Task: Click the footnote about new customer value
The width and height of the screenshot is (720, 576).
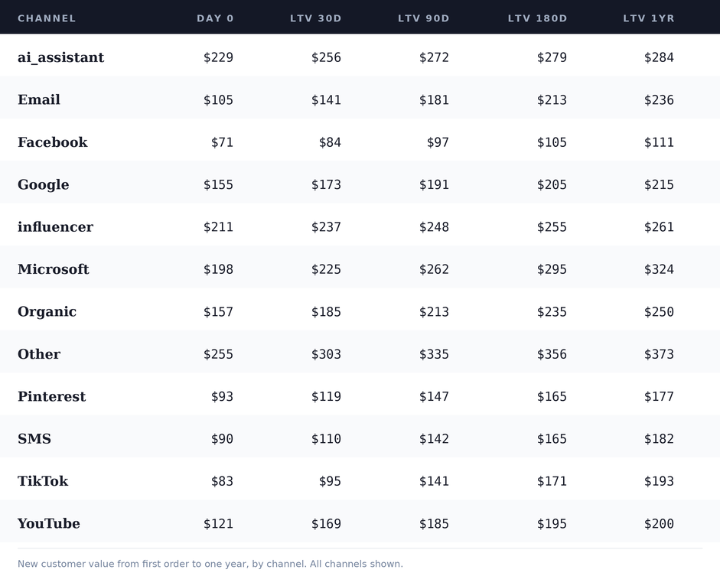Action: [210, 564]
